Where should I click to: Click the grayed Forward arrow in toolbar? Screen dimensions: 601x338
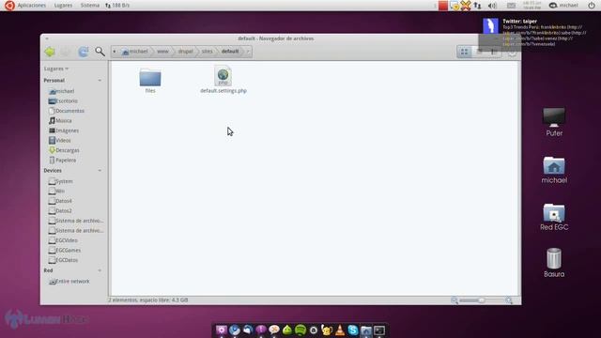click(x=67, y=52)
